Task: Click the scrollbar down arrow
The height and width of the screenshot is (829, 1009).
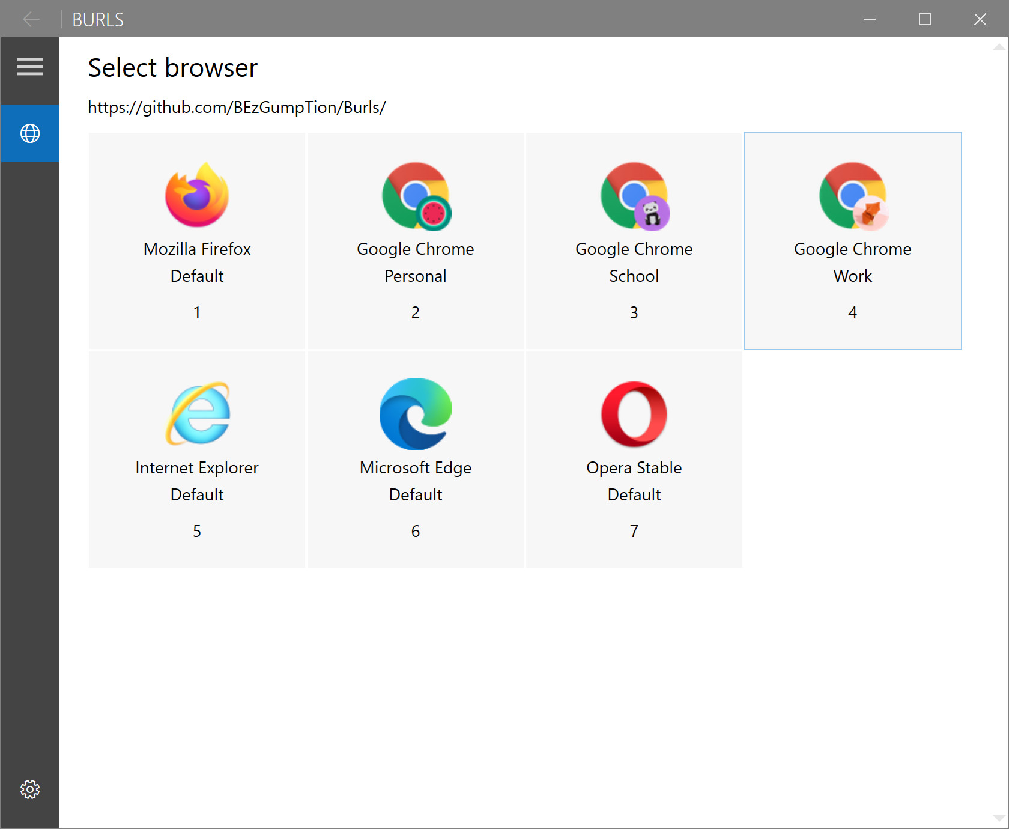Action: [x=999, y=818]
